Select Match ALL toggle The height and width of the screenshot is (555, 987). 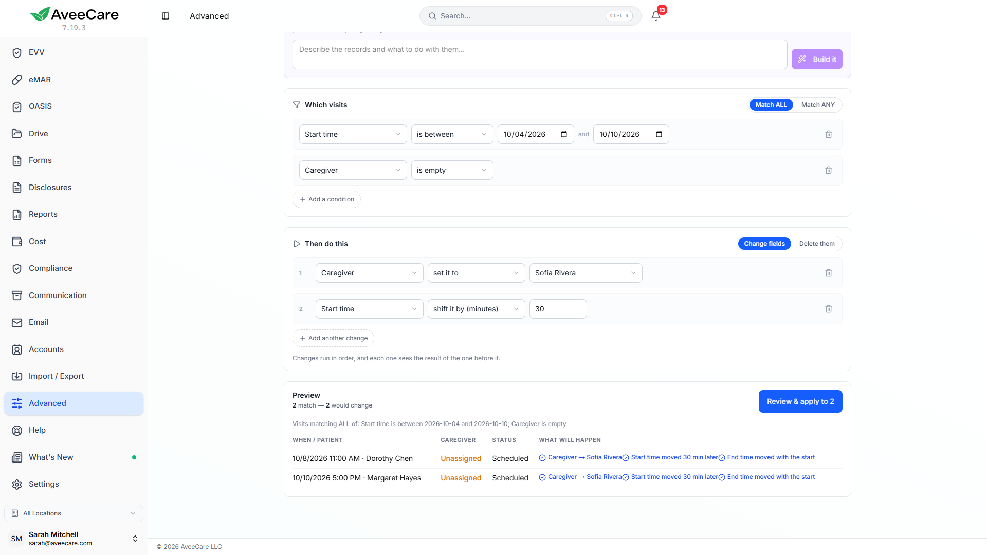pyautogui.click(x=771, y=105)
